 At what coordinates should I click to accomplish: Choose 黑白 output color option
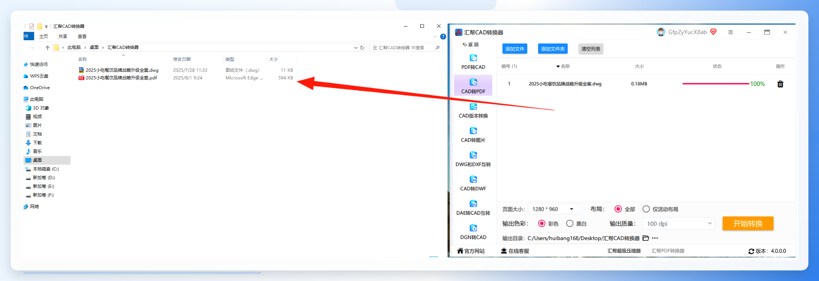(569, 224)
